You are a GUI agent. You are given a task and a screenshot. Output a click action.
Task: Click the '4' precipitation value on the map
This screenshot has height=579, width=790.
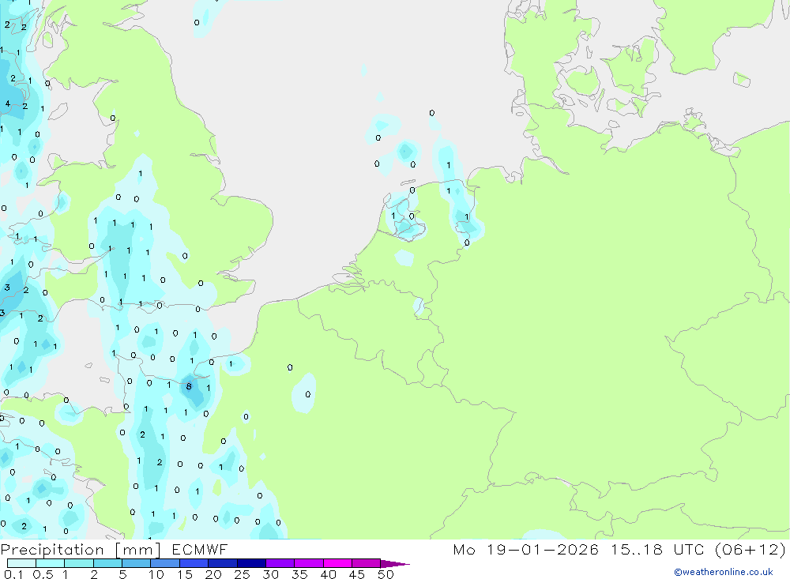point(8,103)
